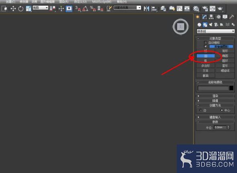Select the 边 creation method radio
The height and width of the screenshot is (173, 237).
(x=200, y=110)
